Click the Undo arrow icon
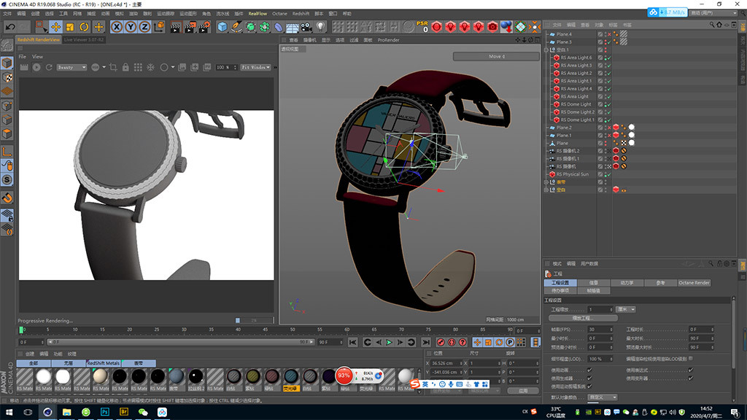Screen dimensions: 747x420 click(x=10, y=27)
